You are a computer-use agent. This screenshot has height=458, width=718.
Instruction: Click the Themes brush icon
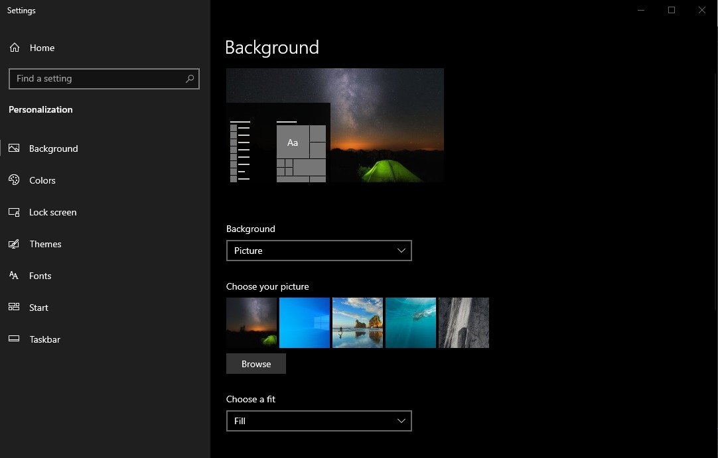[14, 244]
